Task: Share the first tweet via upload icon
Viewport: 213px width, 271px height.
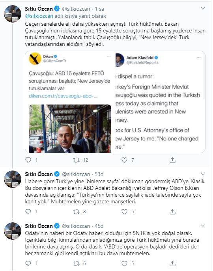Action: click(172, 160)
